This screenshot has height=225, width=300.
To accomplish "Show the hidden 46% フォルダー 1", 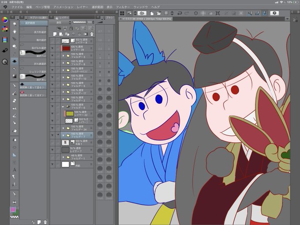I will (x=52, y=157).
